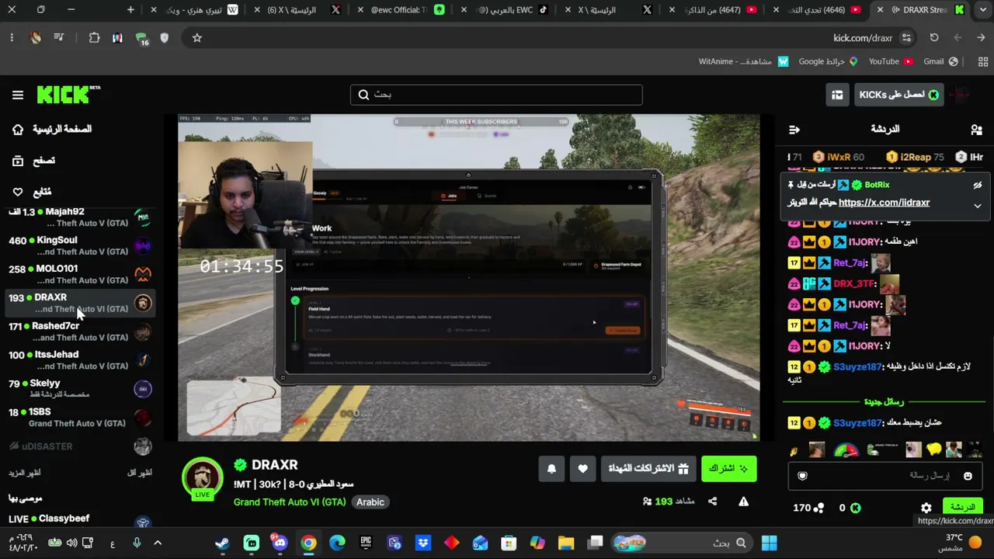
Task: Click the chat message input field
Action: (885, 476)
